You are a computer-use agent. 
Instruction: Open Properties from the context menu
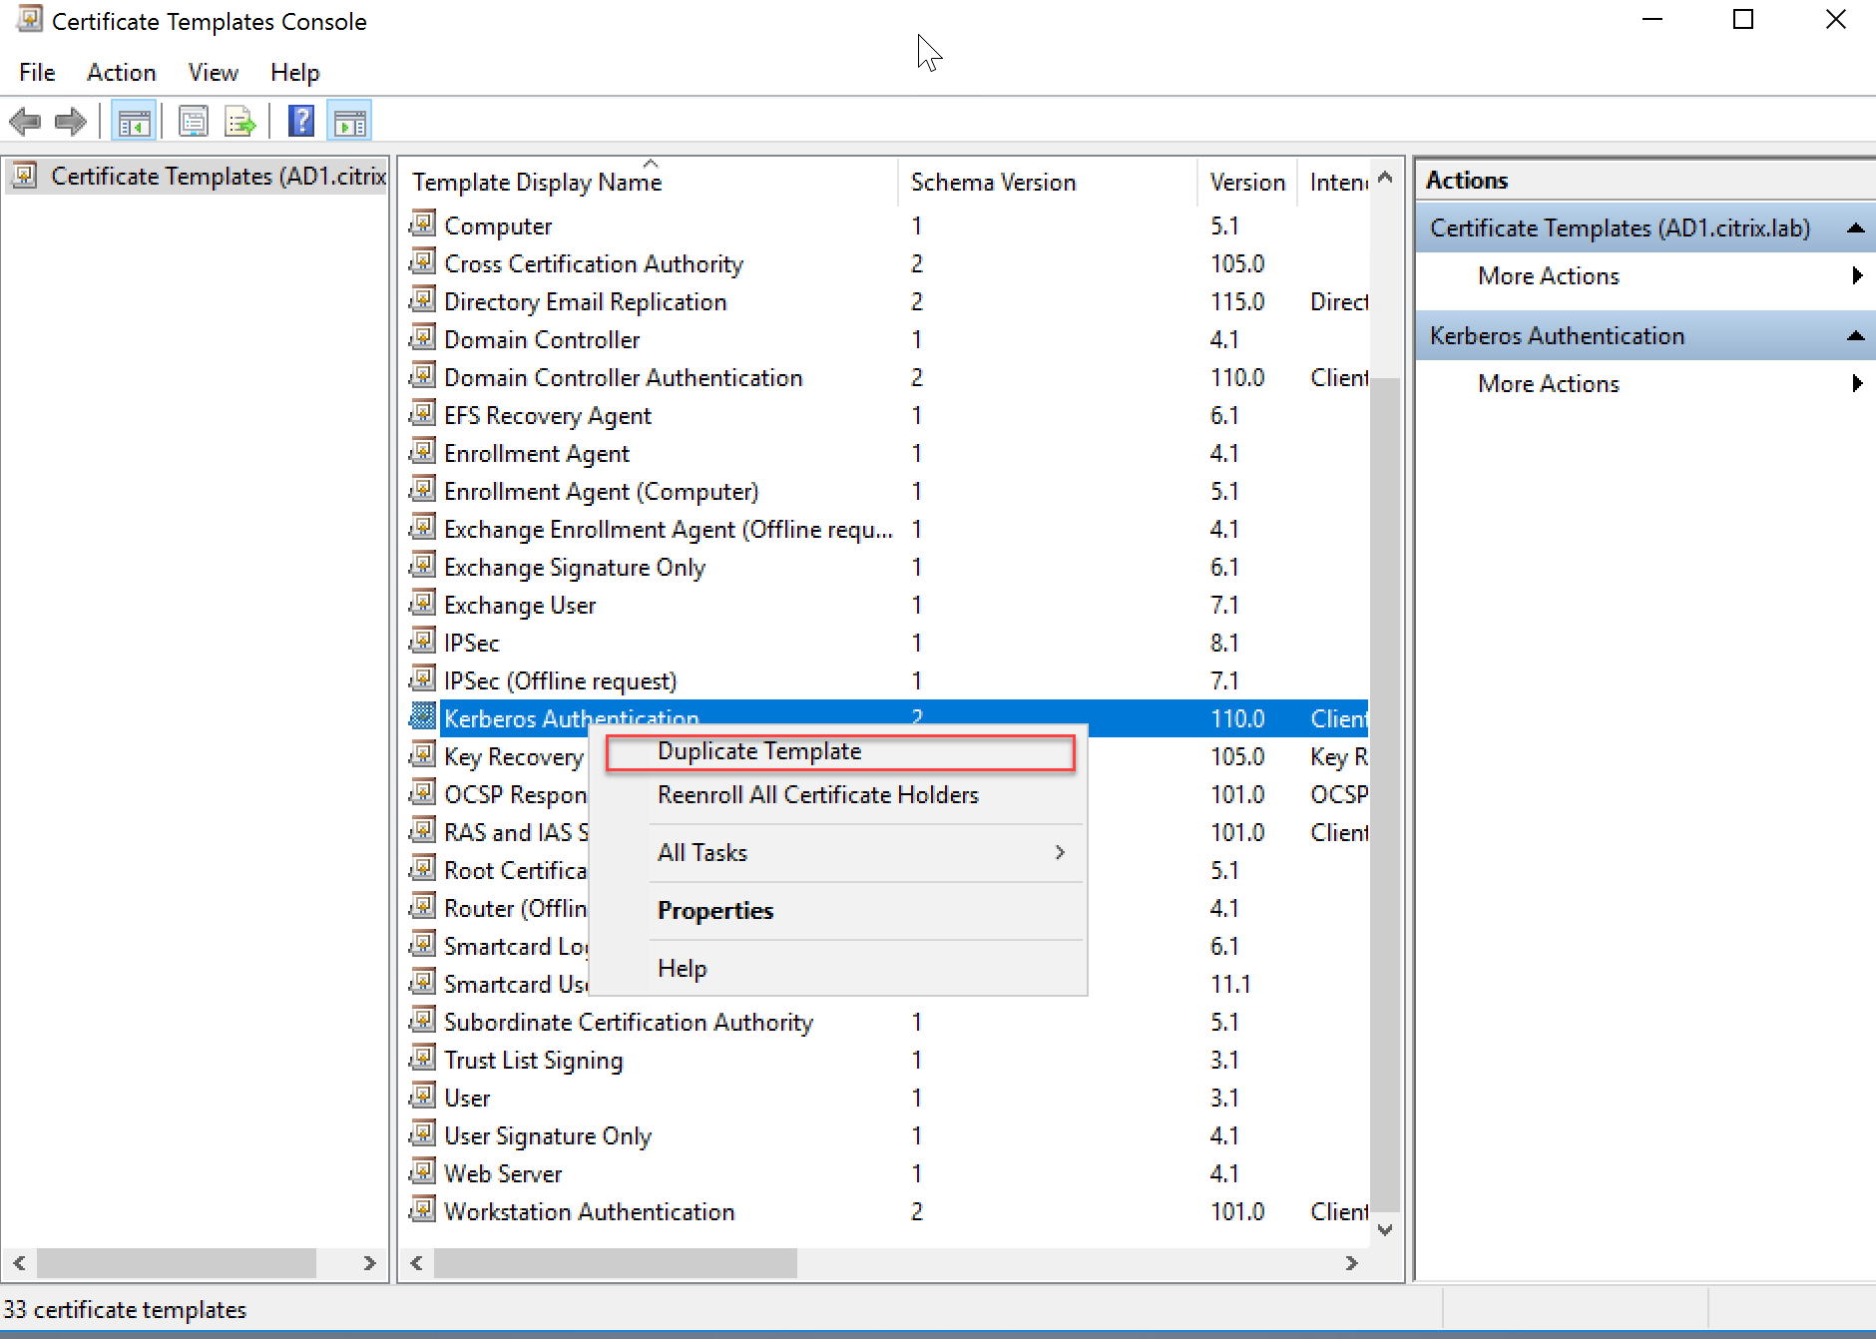[x=715, y=911]
